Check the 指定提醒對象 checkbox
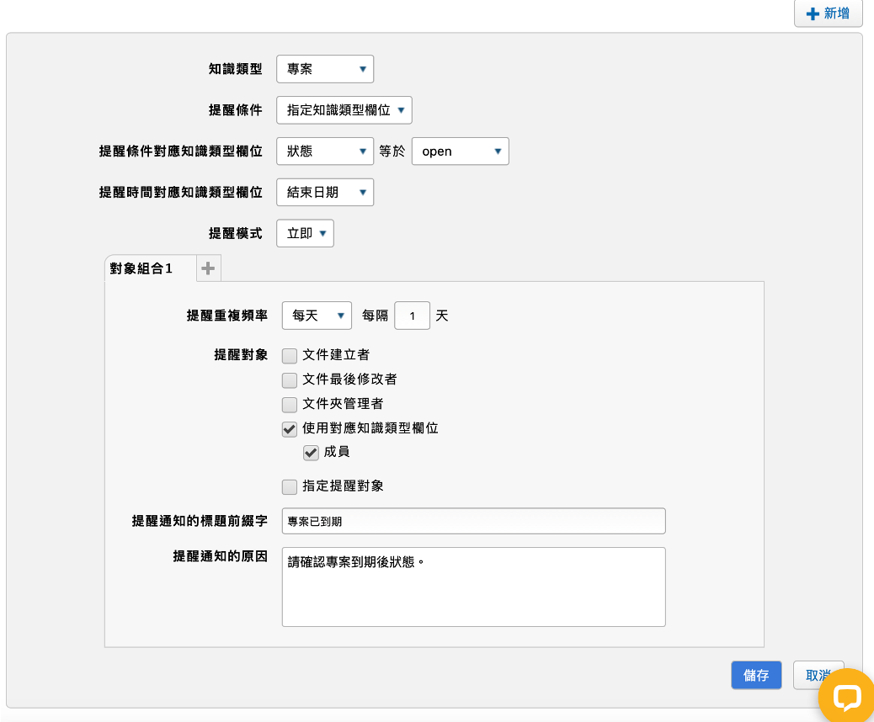Screen dimensions: 874x722 290,486
